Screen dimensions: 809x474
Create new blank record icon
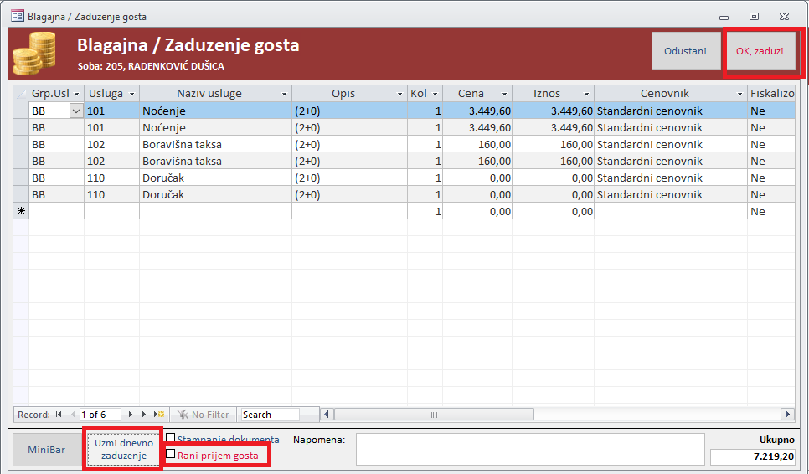[x=159, y=415]
